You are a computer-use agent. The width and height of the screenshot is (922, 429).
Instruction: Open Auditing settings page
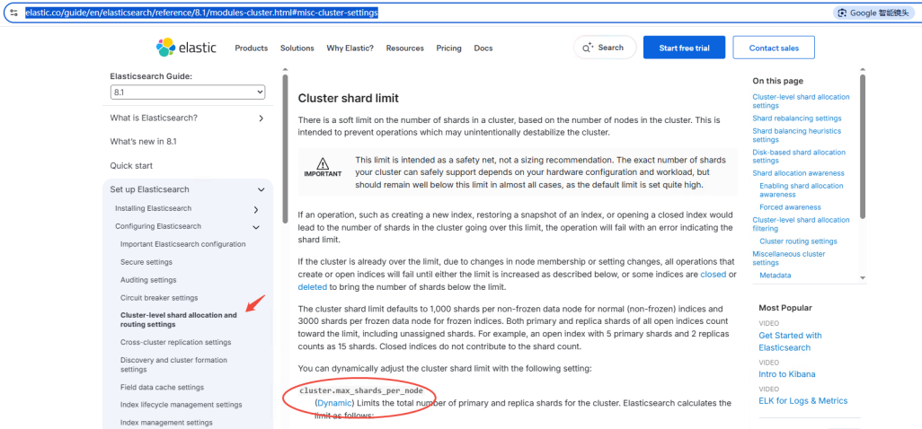click(x=148, y=280)
